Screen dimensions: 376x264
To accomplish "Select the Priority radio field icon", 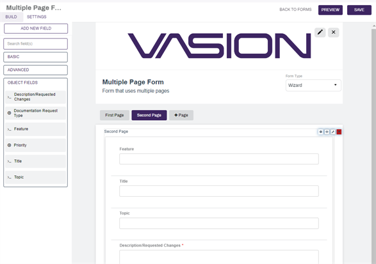I will click(10, 145).
